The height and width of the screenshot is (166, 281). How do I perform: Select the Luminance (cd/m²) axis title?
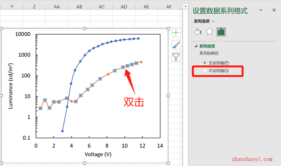pyautogui.click(x=11, y=86)
